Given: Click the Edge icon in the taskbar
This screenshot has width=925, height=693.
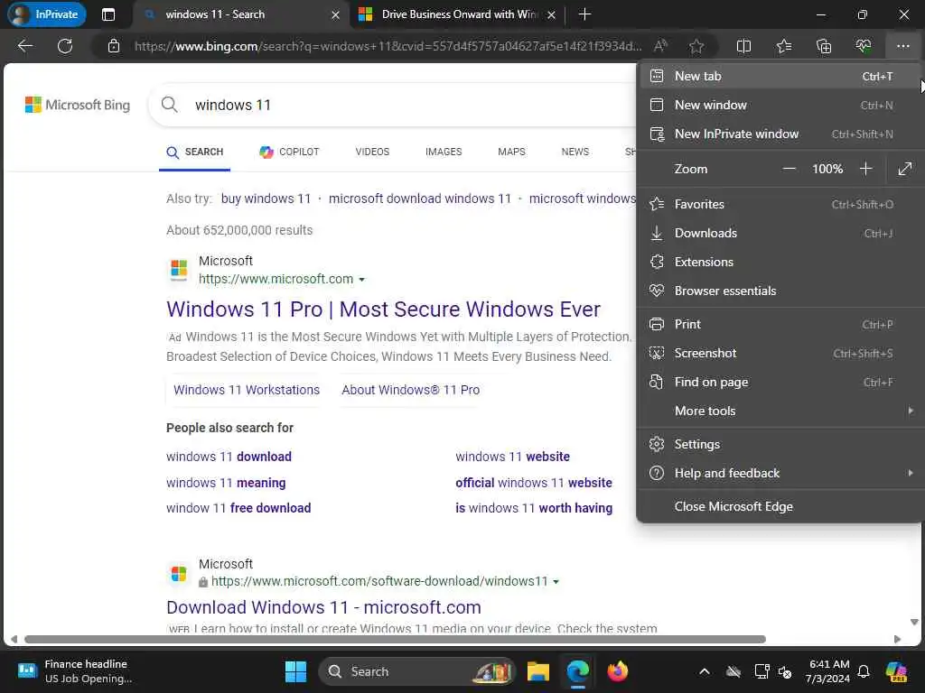Looking at the screenshot, I should (578, 671).
